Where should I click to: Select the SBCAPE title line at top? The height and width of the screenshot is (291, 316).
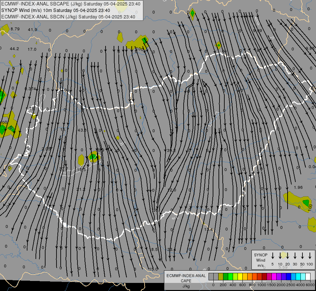point(71,4)
